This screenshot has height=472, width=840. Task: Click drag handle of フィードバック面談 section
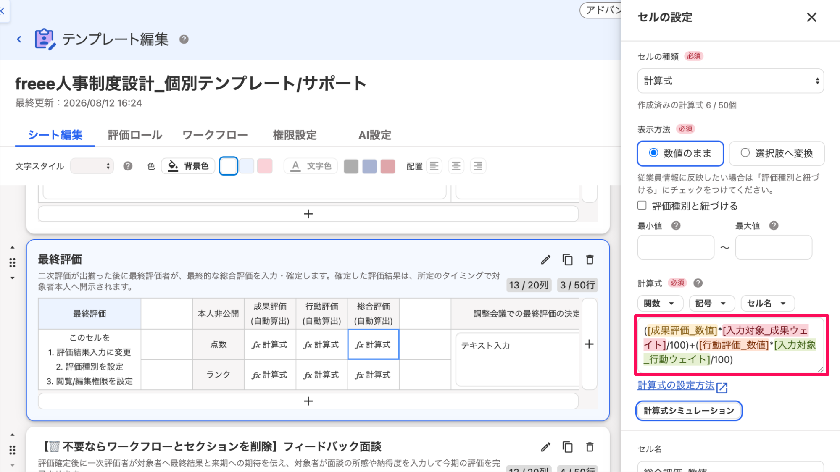coord(12,450)
